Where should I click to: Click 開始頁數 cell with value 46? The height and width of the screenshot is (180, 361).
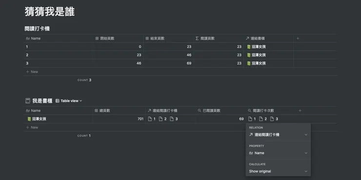pos(118,63)
